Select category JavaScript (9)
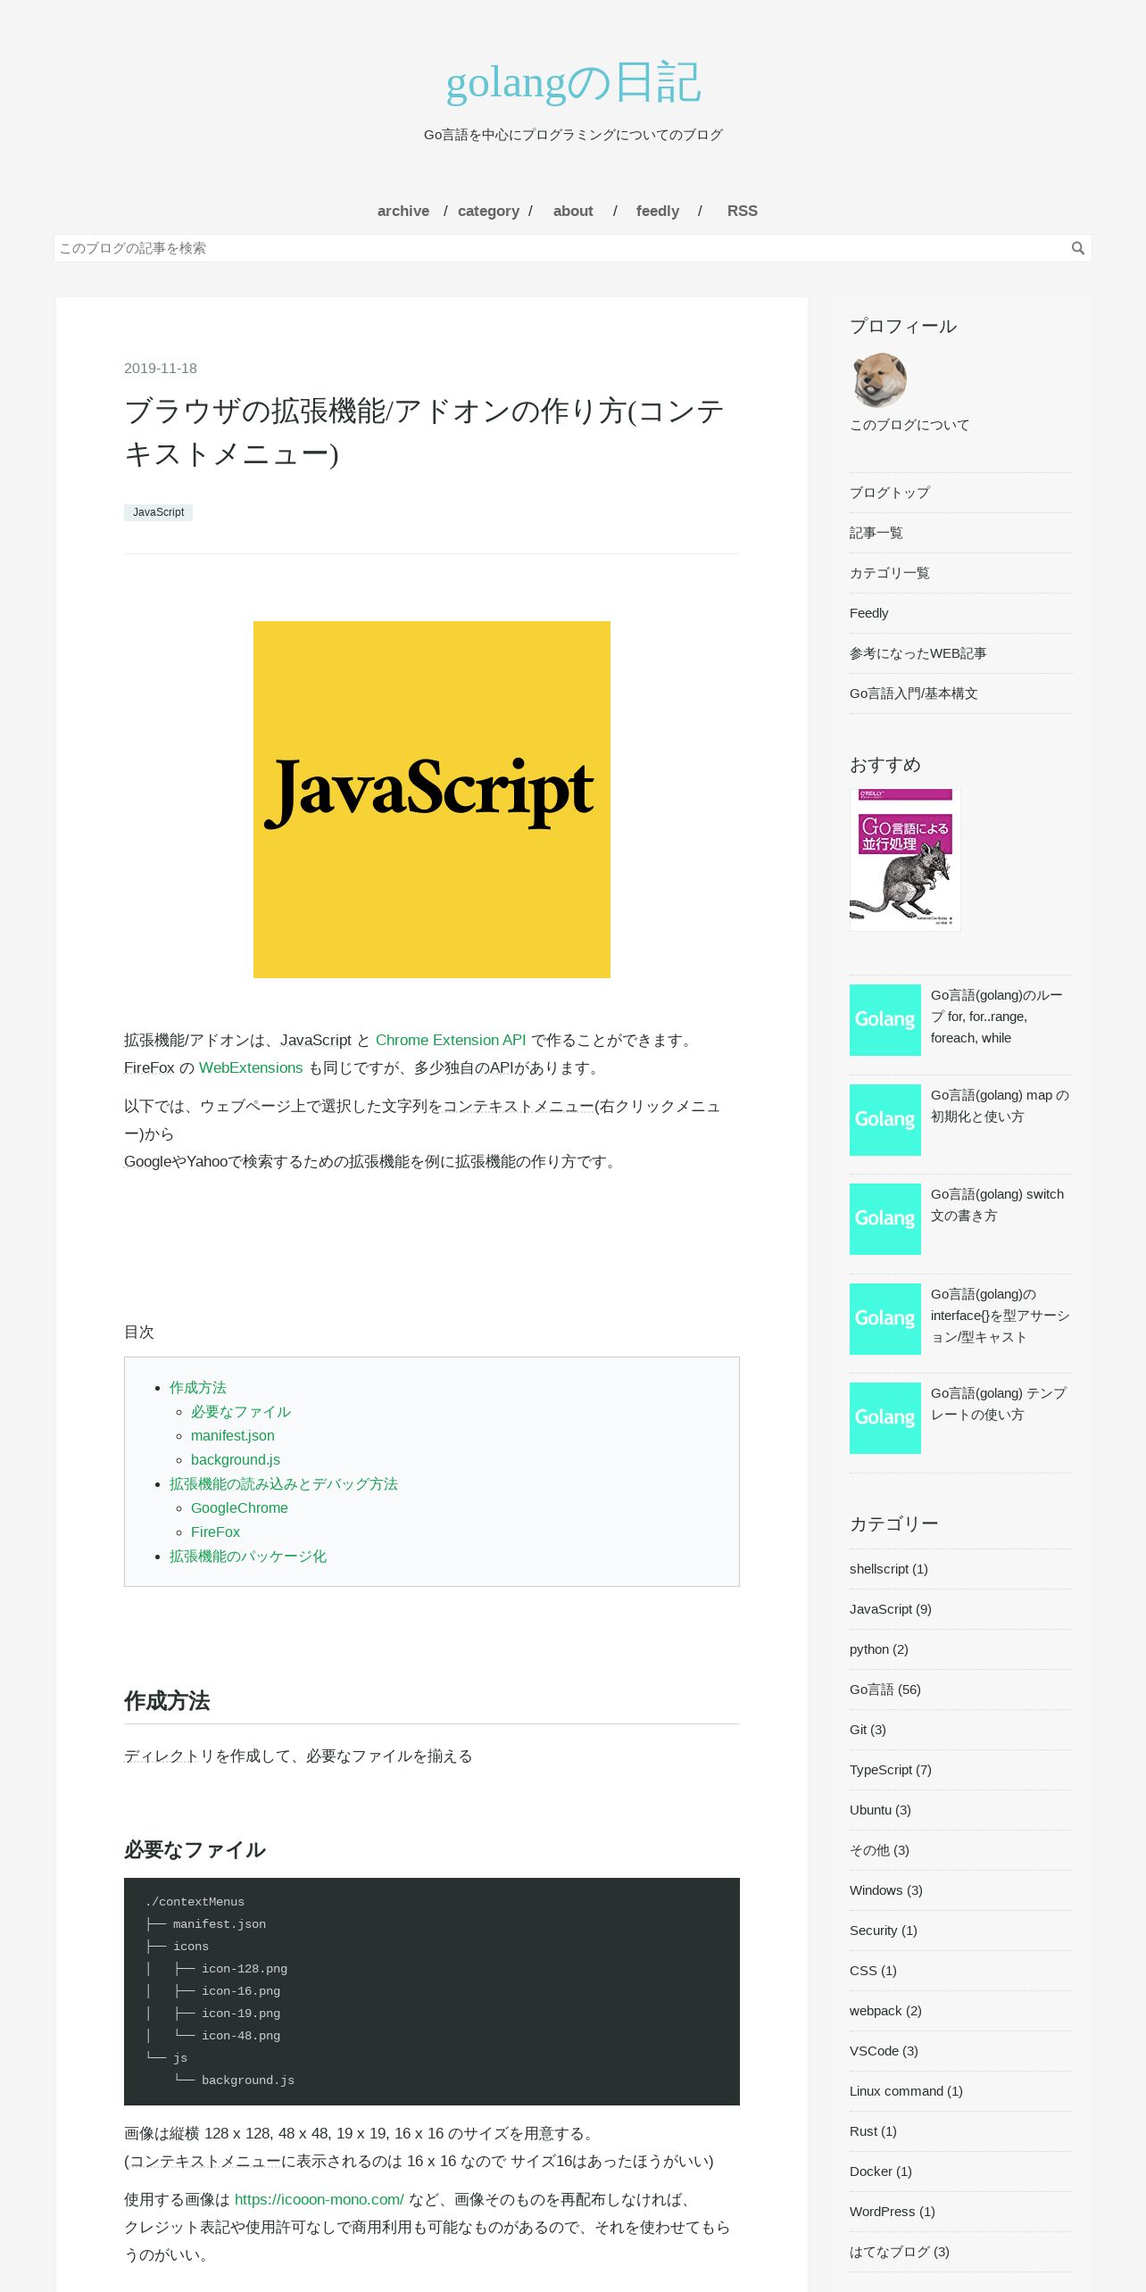The image size is (1146, 2292). coord(891,1609)
